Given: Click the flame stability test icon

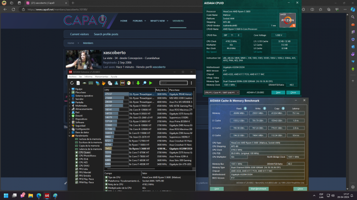Looking at the screenshot, I should click(x=104, y=83).
